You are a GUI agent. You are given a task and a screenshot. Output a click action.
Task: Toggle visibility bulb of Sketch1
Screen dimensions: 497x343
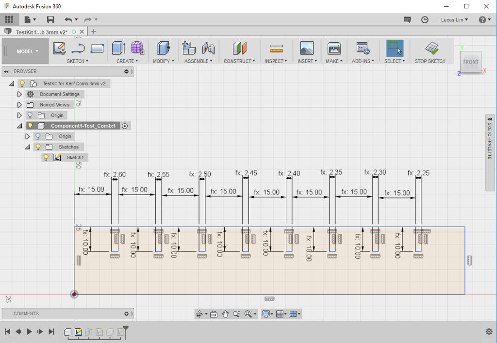(x=46, y=157)
